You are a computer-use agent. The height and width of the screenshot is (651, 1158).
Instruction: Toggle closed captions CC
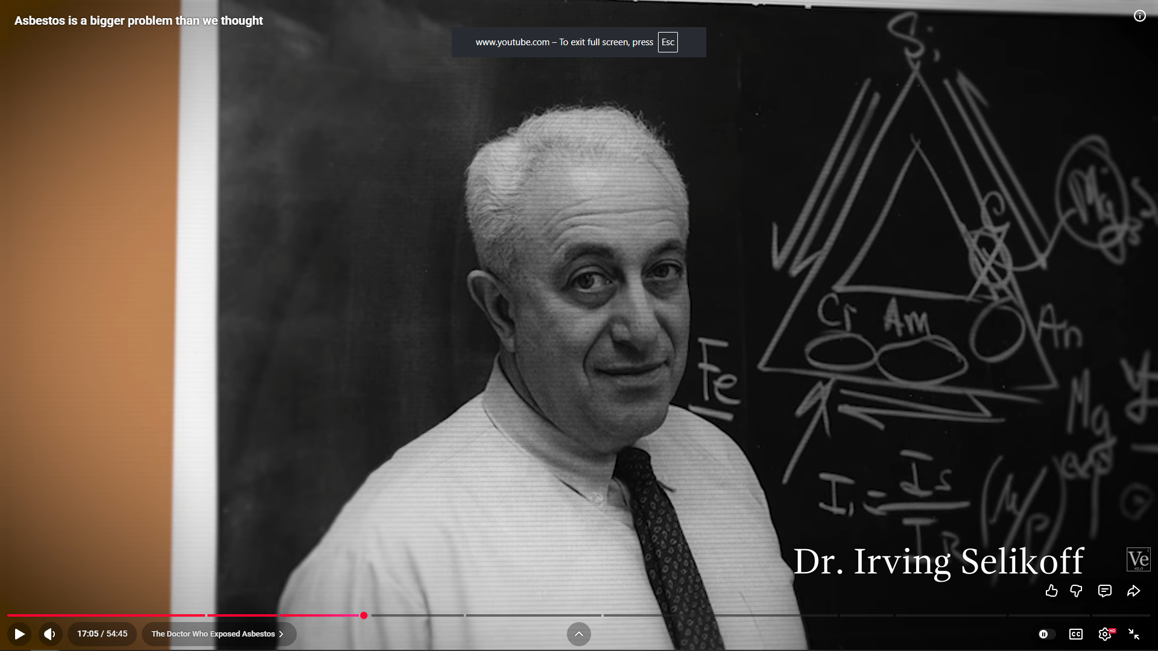tap(1075, 634)
